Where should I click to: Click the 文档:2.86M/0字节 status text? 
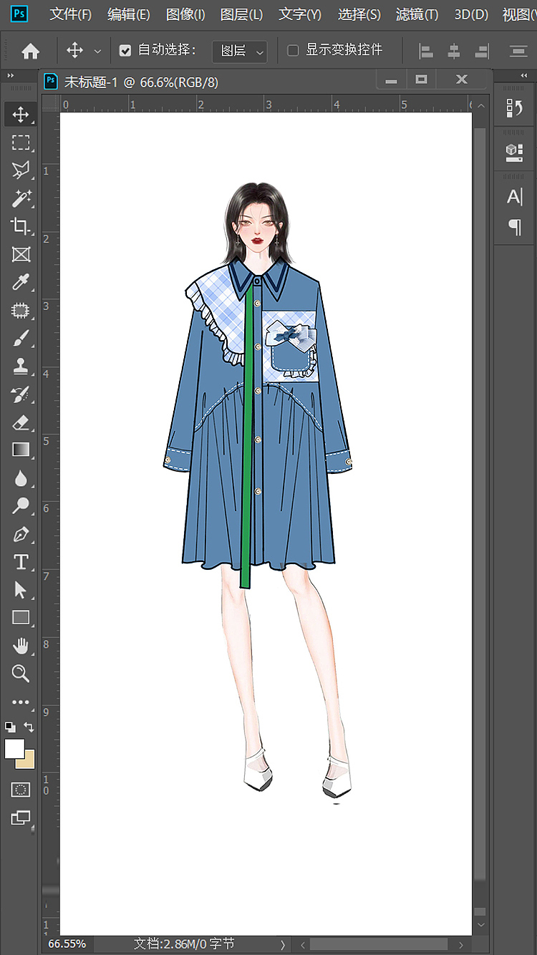click(184, 944)
